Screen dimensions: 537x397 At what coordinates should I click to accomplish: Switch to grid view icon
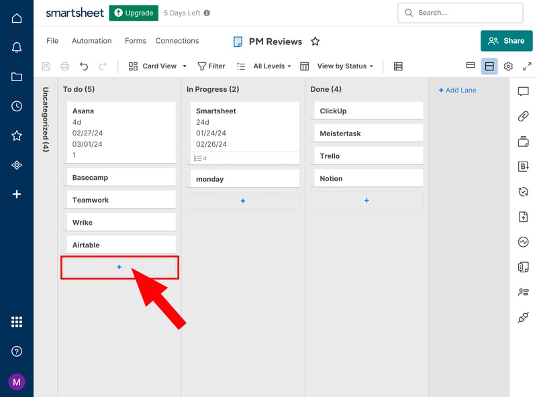pyautogui.click(x=398, y=66)
